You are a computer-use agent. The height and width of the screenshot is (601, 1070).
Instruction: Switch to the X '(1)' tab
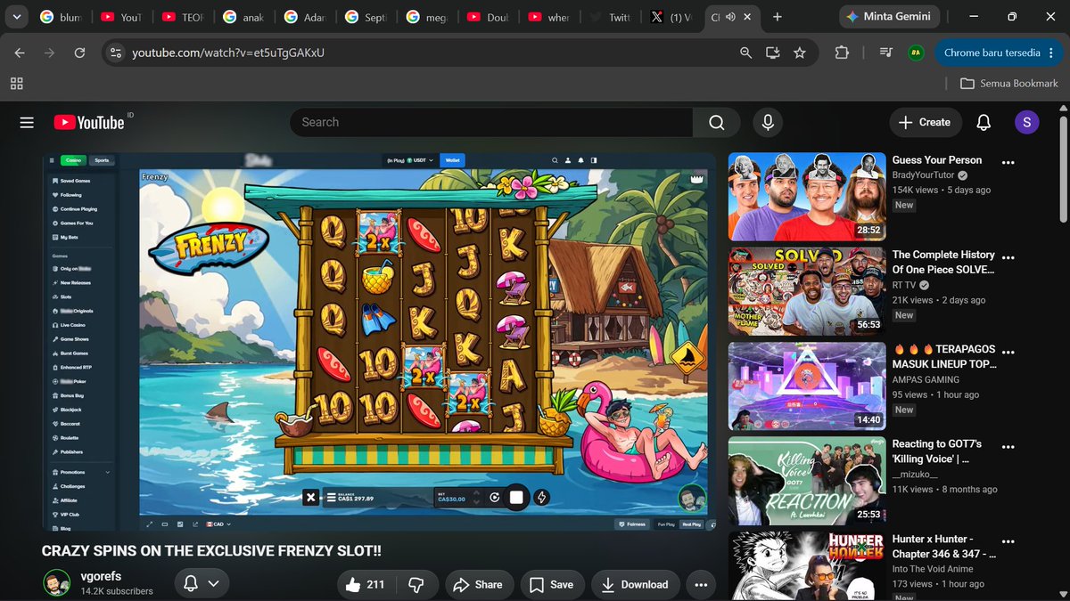point(671,17)
